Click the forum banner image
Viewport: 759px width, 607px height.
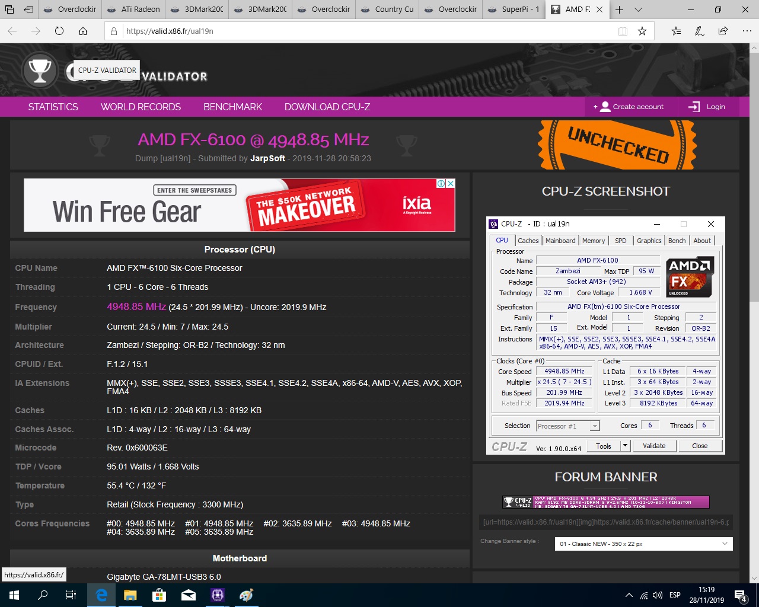click(x=605, y=502)
